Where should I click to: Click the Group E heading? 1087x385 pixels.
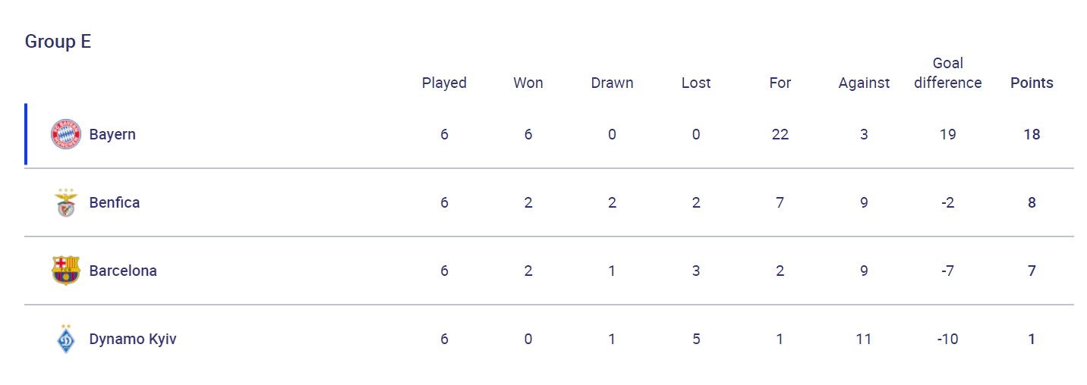point(58,42)
